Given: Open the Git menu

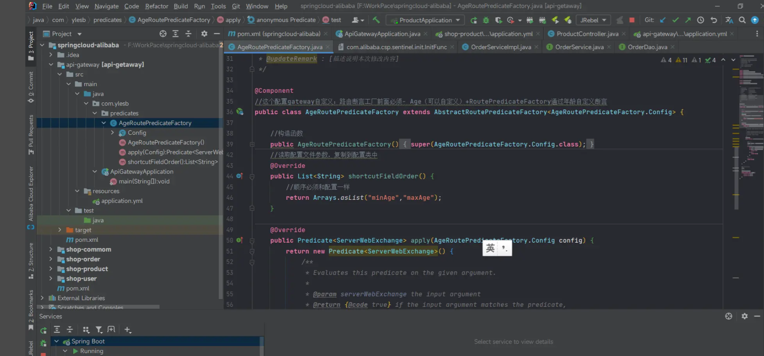Looking at the screenshot, I should 236,6.
